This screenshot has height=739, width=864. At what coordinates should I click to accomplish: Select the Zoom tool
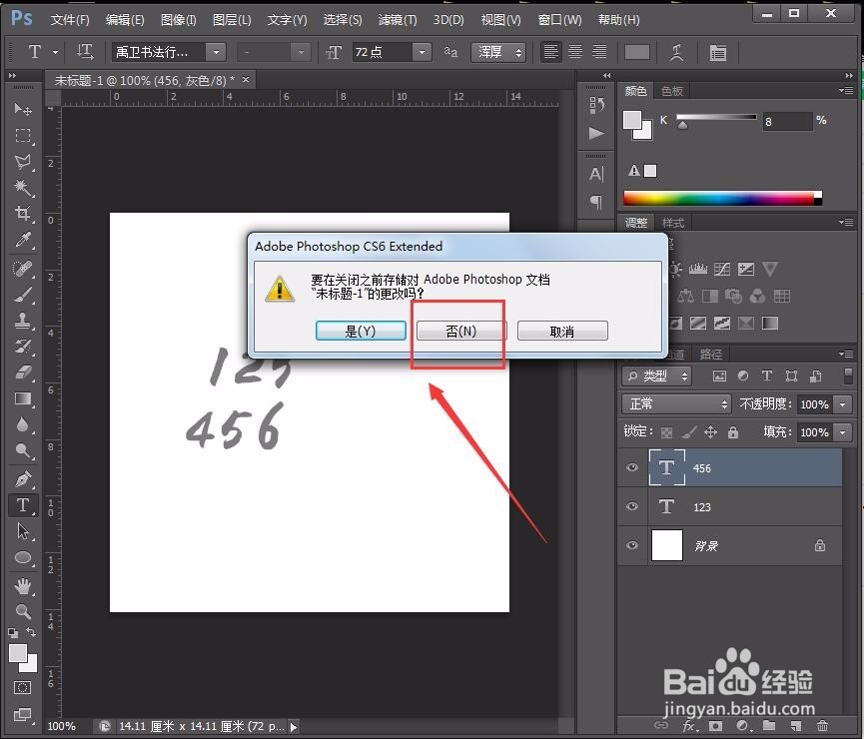(23, 611)
